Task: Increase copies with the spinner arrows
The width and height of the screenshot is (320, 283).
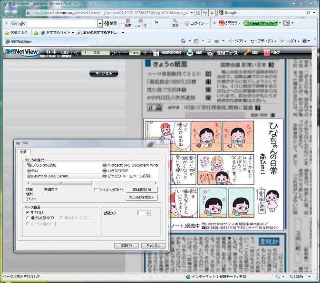Action: tap(148, 212)
